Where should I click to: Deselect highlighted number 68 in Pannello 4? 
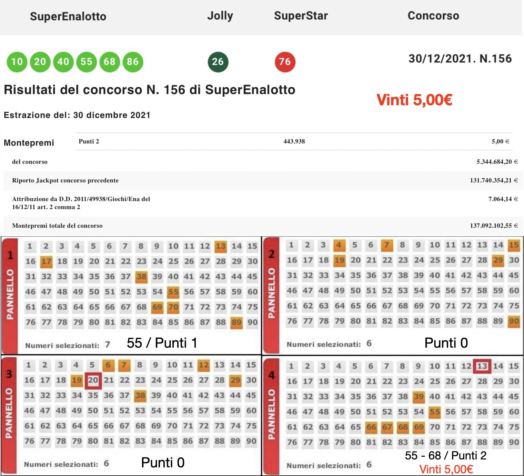(403, 427)
